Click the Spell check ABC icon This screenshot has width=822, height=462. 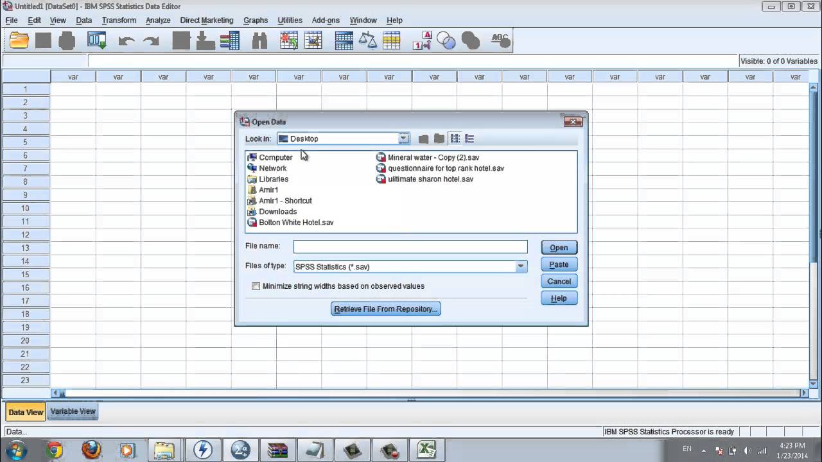tap(501, 40)
